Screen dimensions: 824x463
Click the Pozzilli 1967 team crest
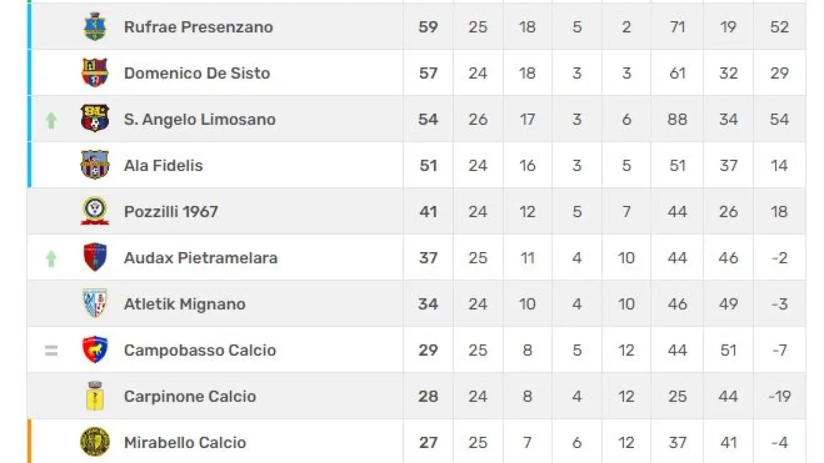95,210
